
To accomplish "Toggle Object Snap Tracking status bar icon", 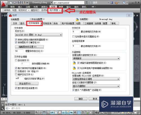I will 63,112.
